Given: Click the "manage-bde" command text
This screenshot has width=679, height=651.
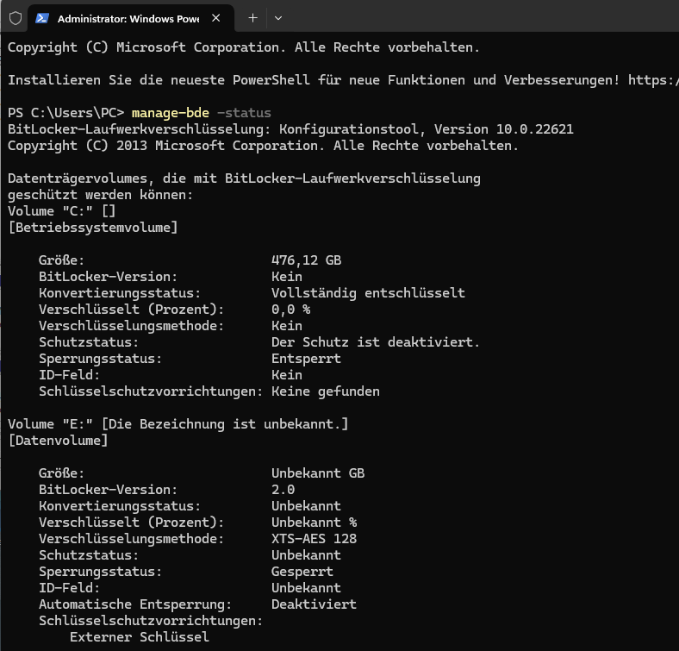Looking at the screenshot, I should point(171,113).
